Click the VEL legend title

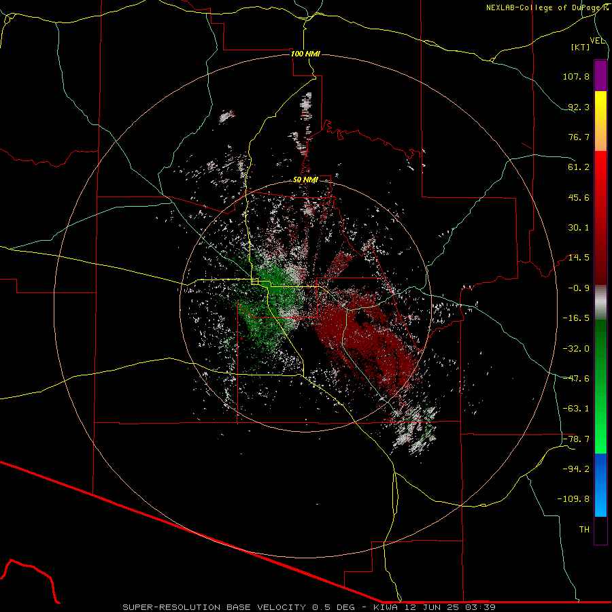pos(597,41)
